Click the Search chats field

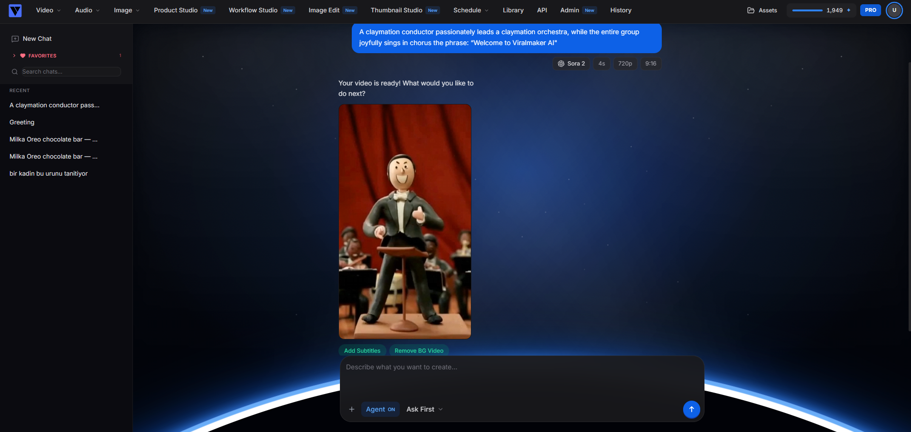tap(71, 72)
